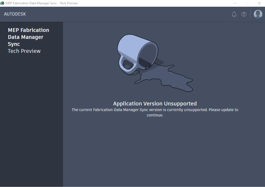Minimize the application window
This screenshot has height=187, width=265.
(x=235, y=3)
